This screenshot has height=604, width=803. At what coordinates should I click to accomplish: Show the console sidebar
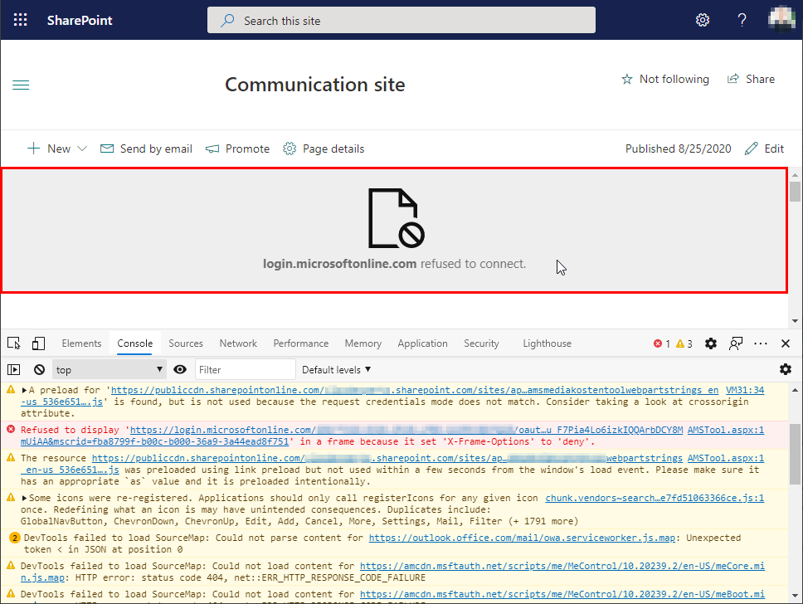pyautogui.click(x=13, y=368)
